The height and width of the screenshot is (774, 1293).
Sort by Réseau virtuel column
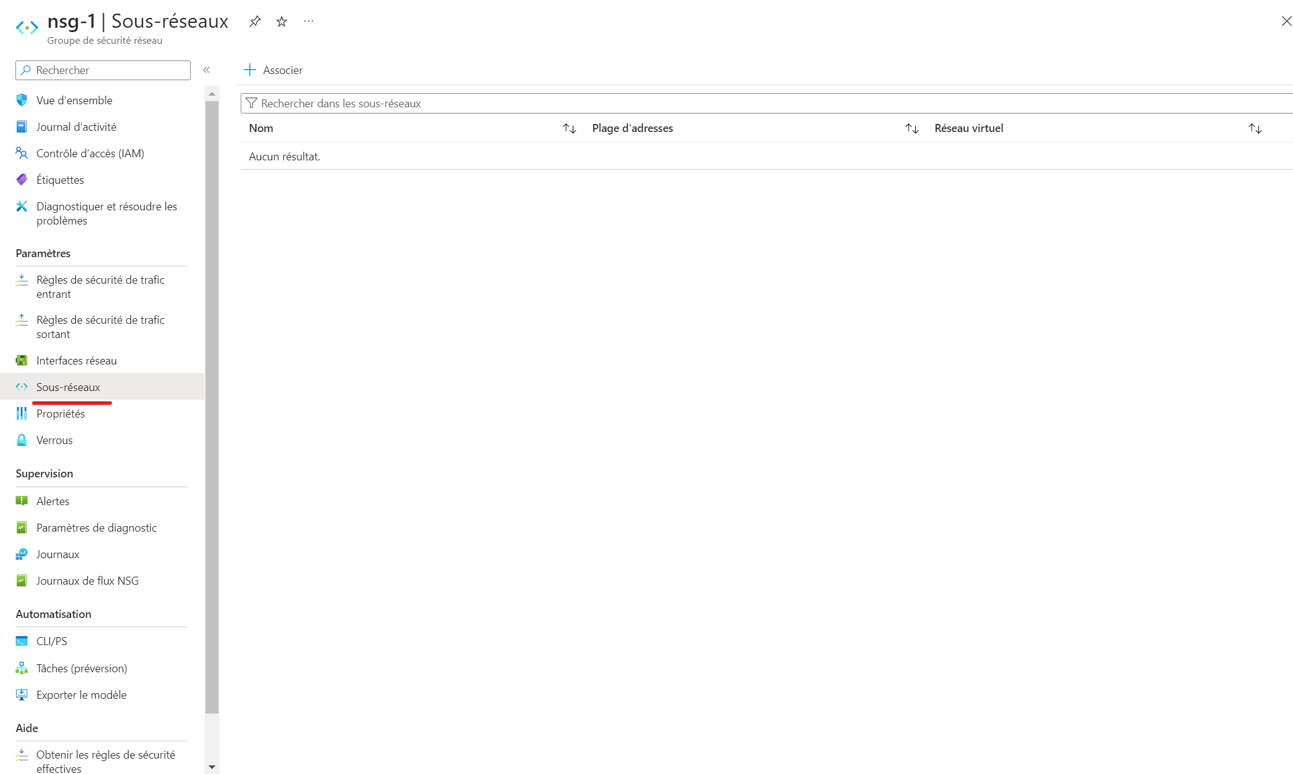[1255, 128]
